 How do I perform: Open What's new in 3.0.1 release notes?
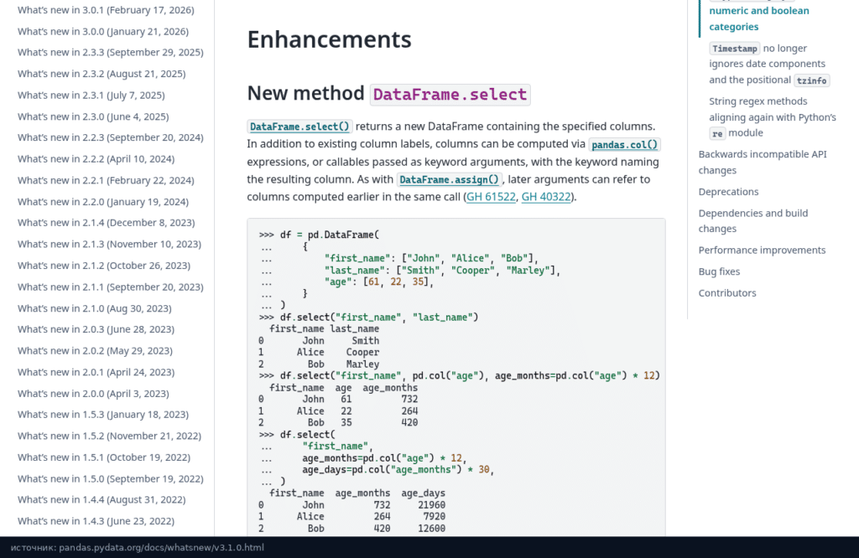pos(106,10)
